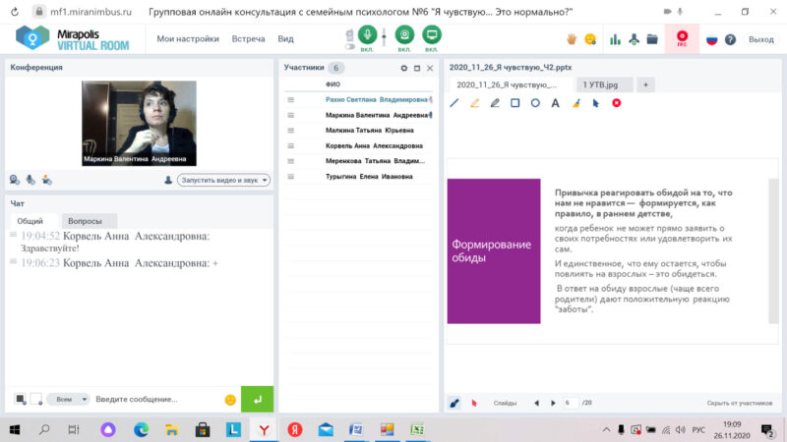Open the files folder icon in the top bar
The width and height of the screenshot is (787, 442).
(x=652, y=39)
